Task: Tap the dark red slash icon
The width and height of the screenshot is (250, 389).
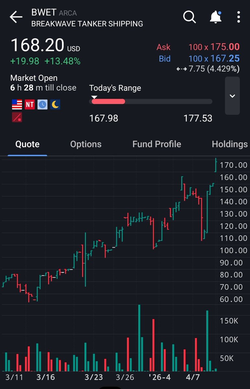Action: (17, 117)
